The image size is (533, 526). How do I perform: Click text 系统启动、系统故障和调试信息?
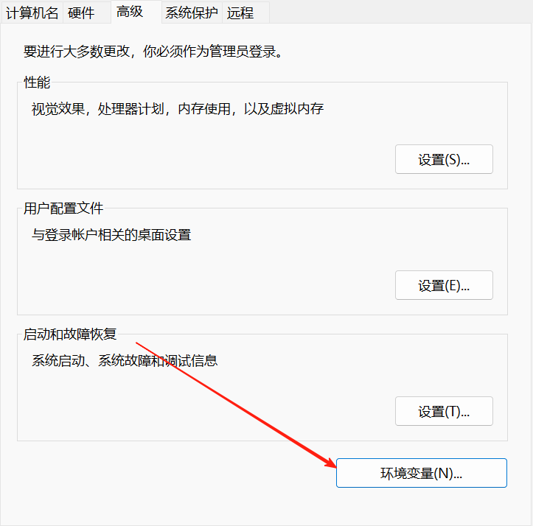125,361
